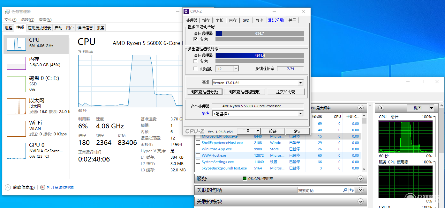Click Task Manager title bar icon
Screen dimensions: 445x208
point(7,12)
